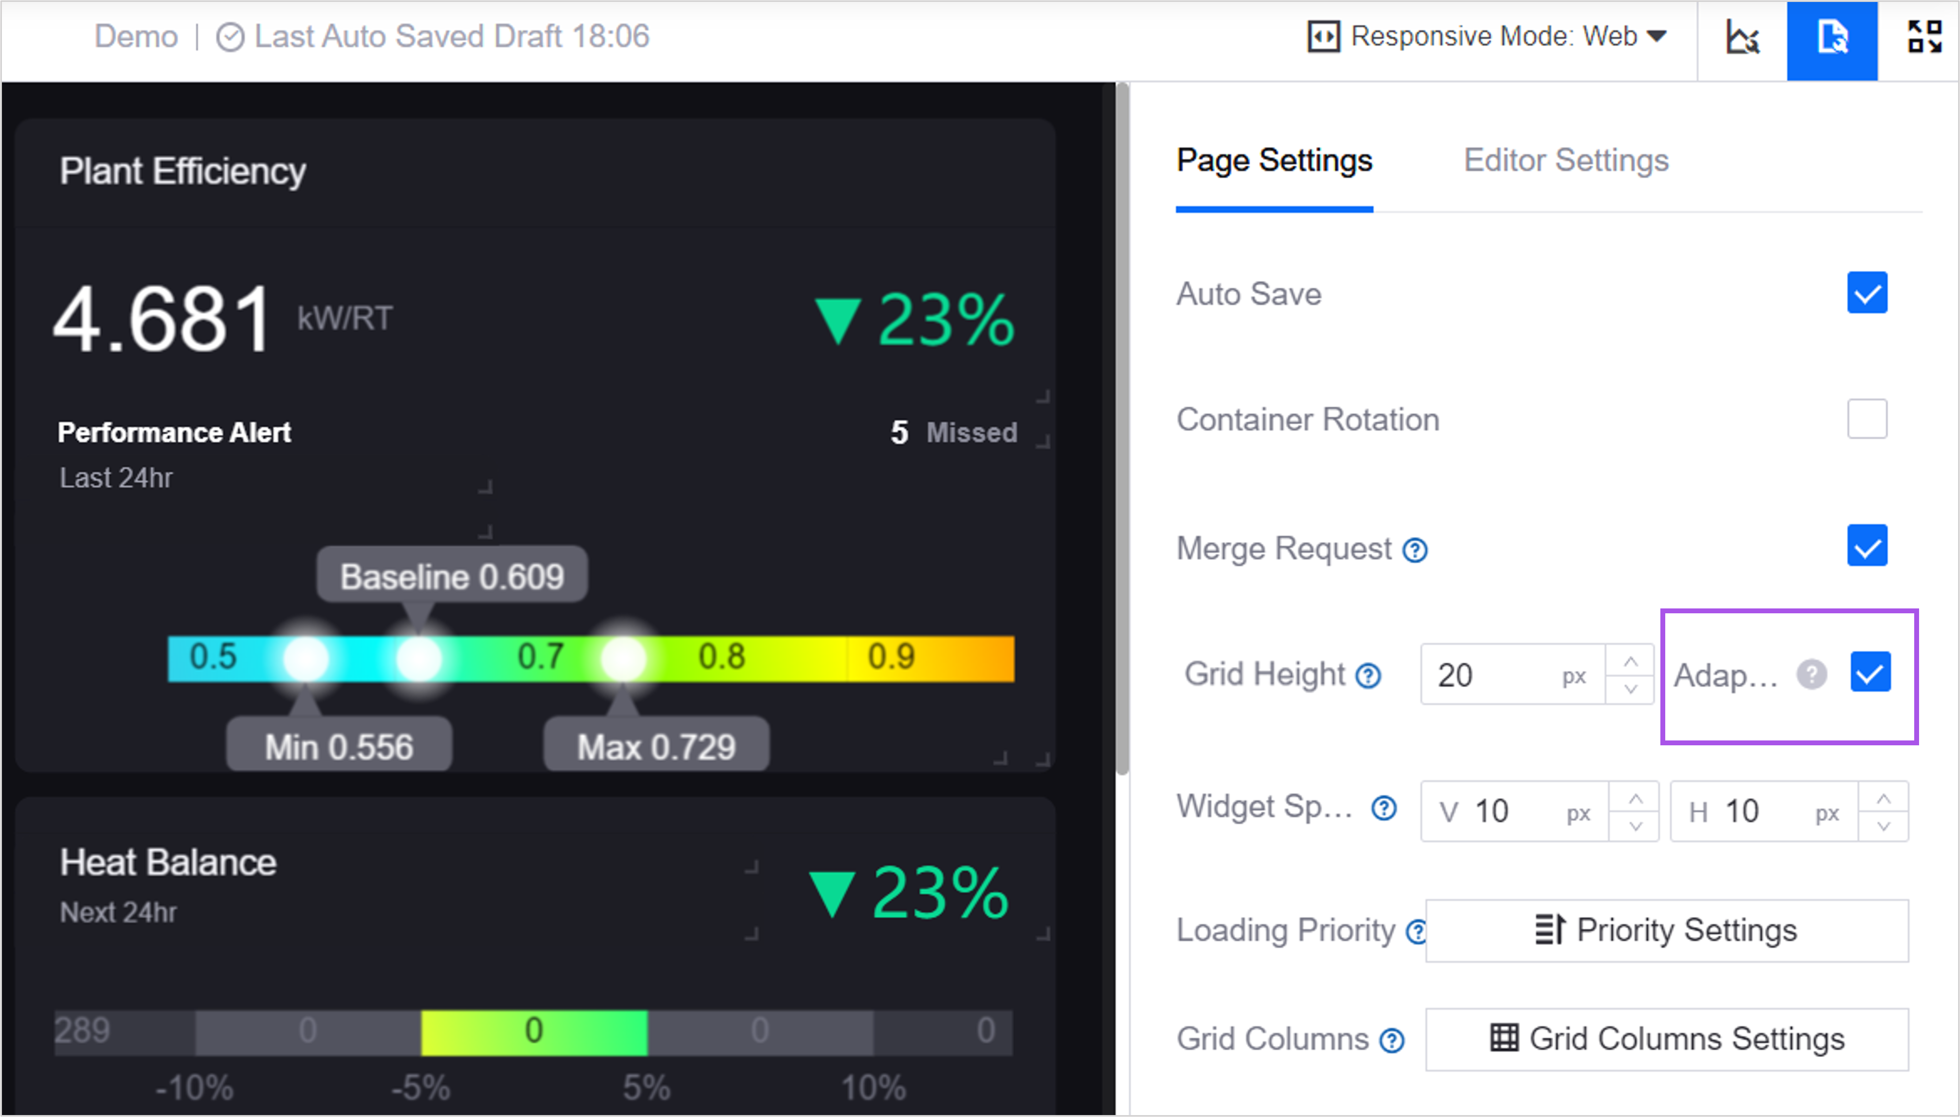
Task: Click the gray help icon next to Adap…
Action: (x=1812, y=675)
